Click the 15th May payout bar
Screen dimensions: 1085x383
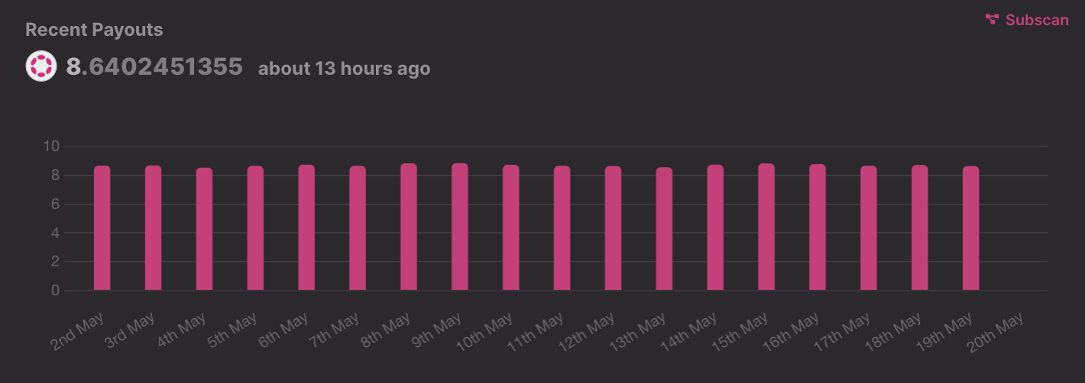pyautogui.click(x=766, y=227)
